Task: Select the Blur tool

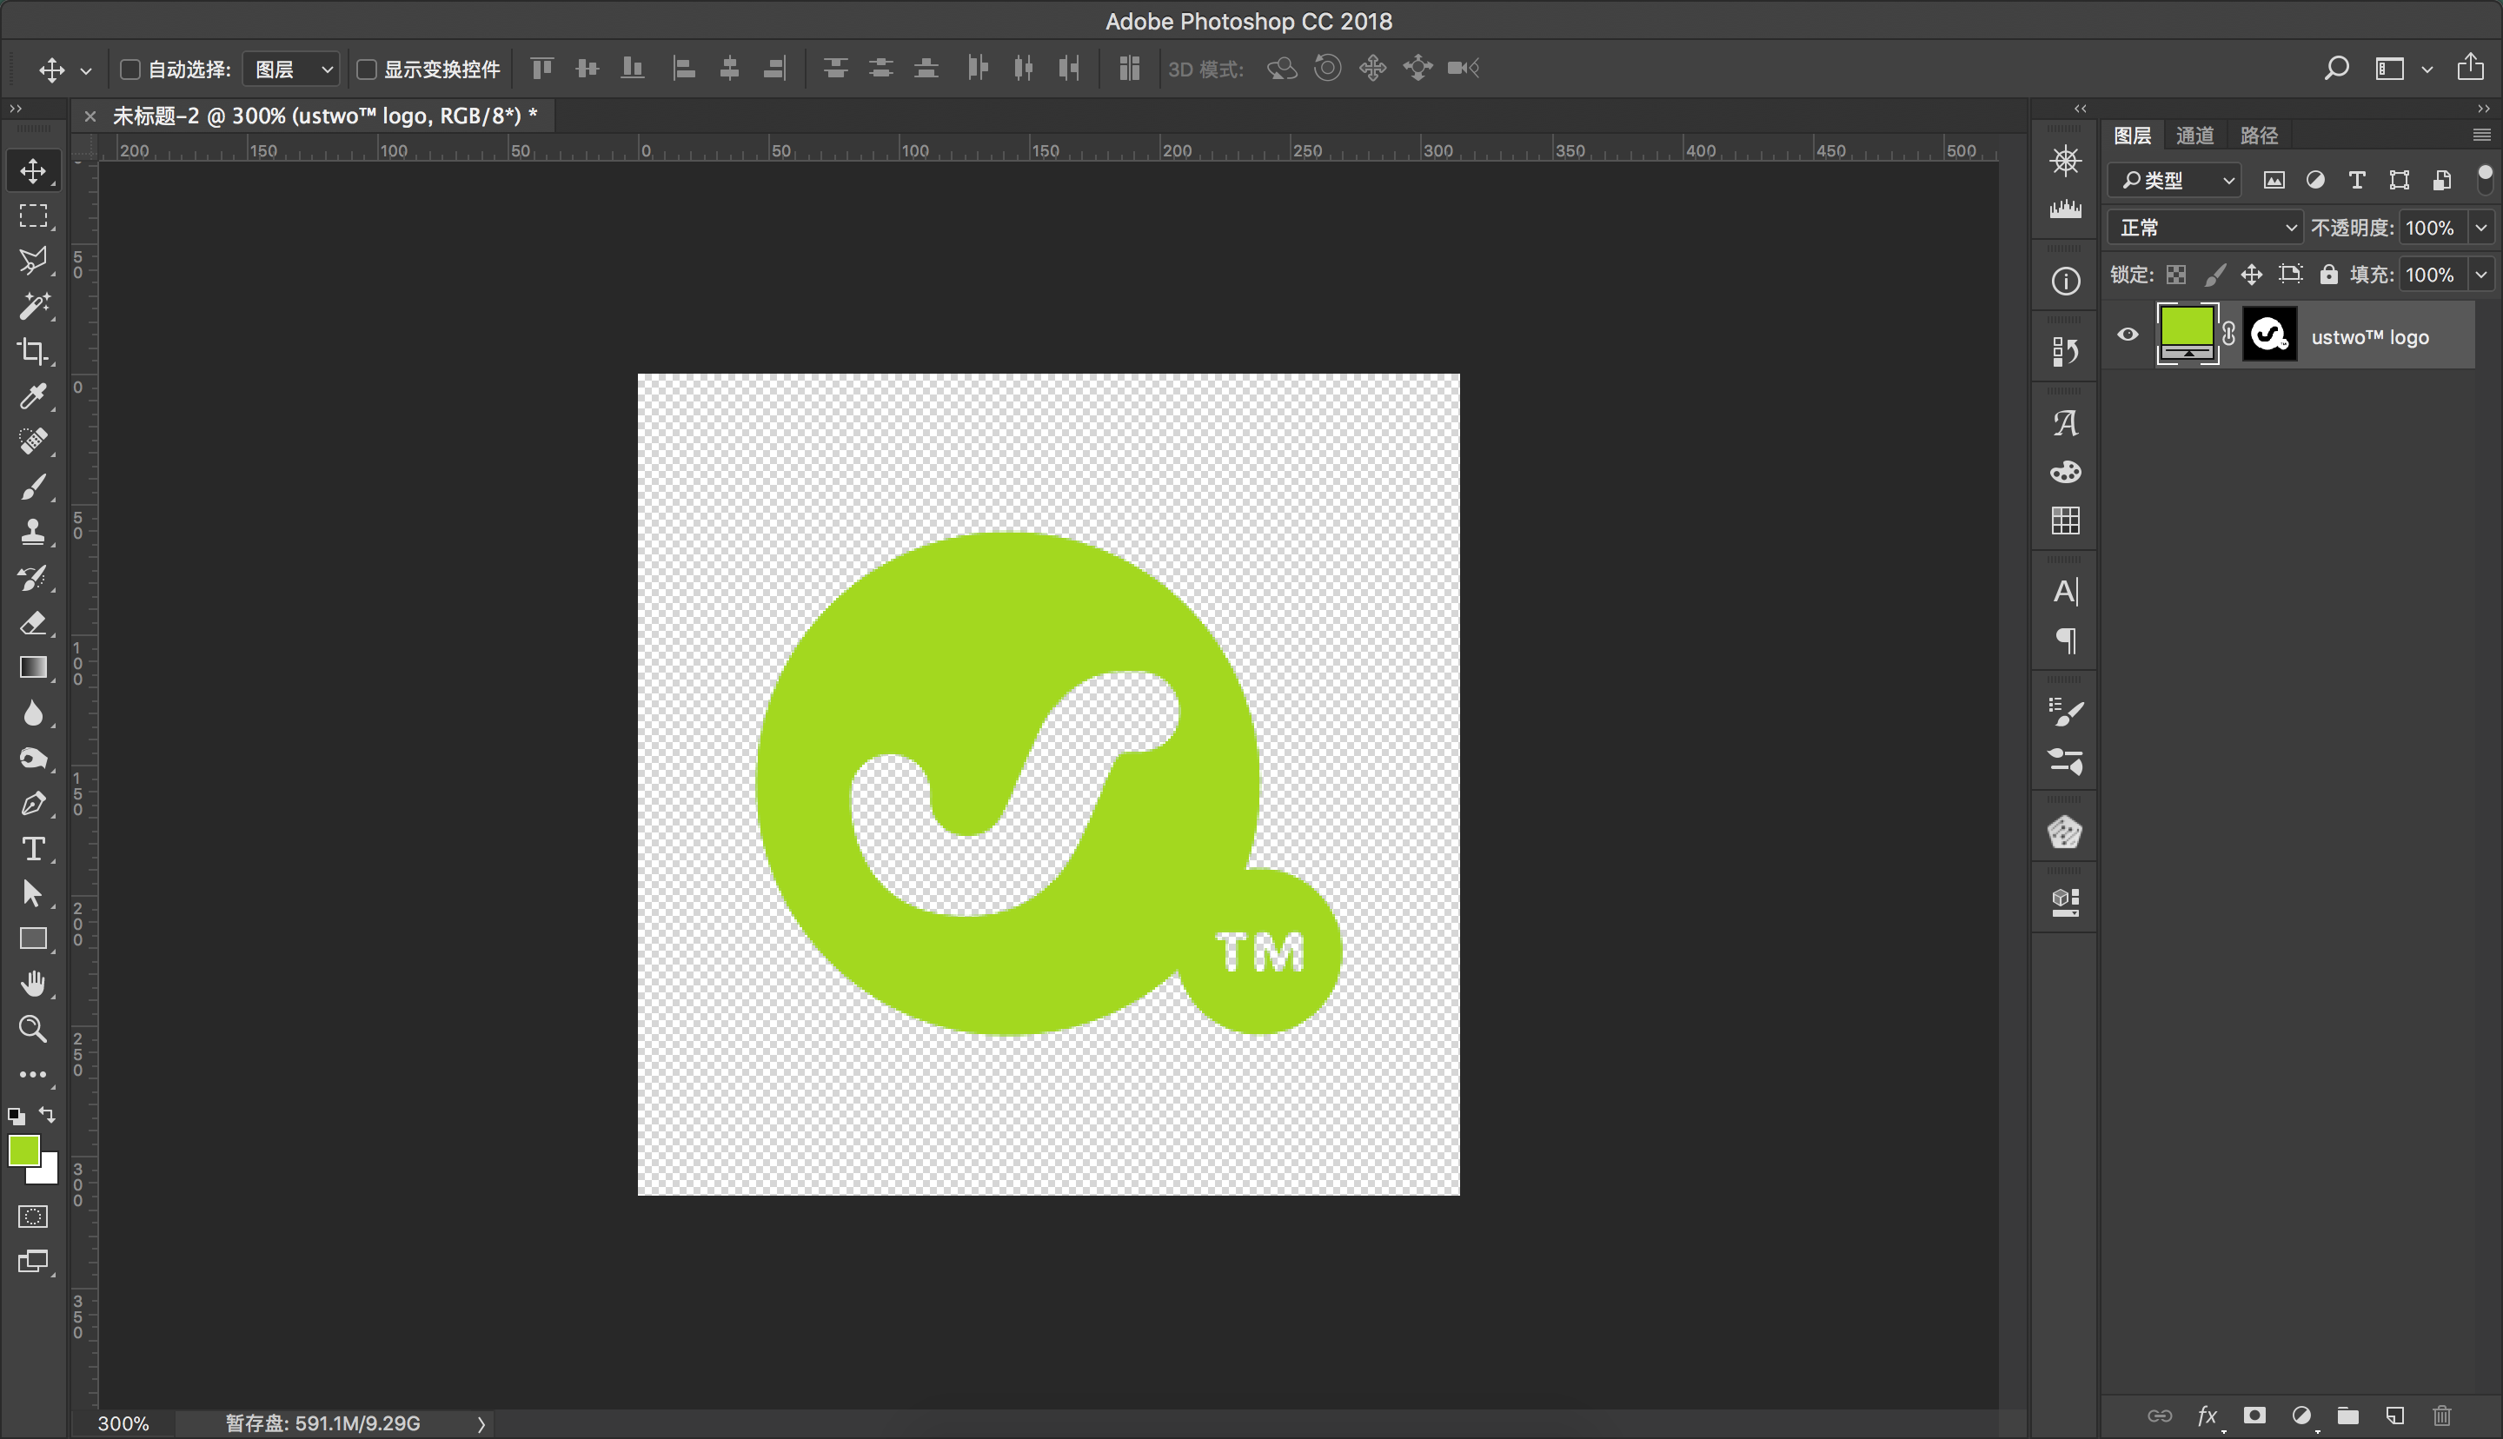Action: 33,713
